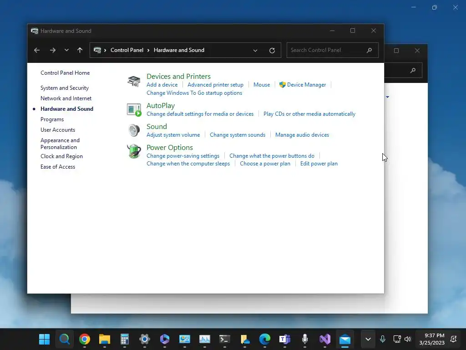
Task: Click Change default settings for media or devices
Action: click(200, 114)
